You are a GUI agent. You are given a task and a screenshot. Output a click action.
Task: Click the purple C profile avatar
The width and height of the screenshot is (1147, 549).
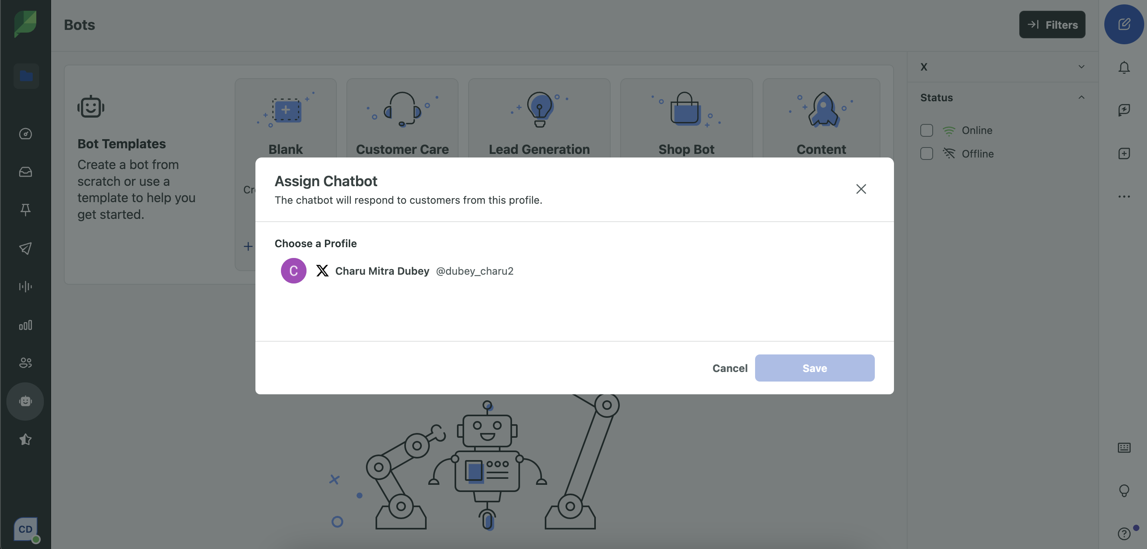[293, 270]
